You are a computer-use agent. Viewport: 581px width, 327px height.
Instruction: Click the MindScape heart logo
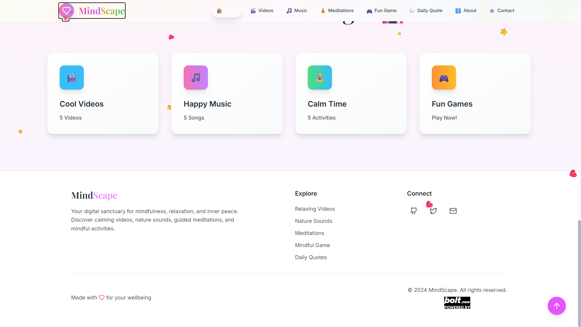coord(66,11)
